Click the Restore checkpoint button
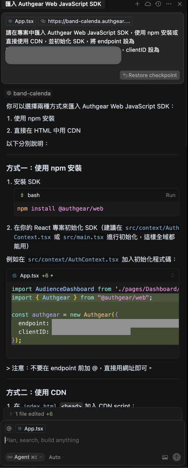This screenshot has width=188, height=468. pos(150,75)
